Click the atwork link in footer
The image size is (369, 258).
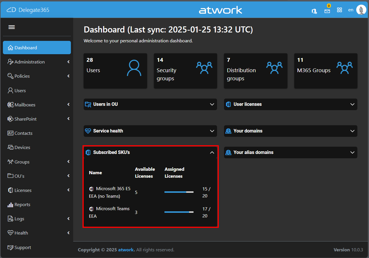tap(126, 250)
